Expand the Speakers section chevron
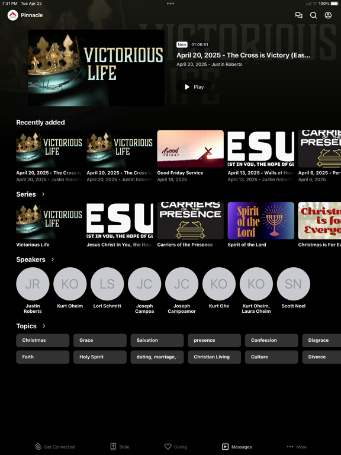This screenshot has height=455, width=341. 53,259
